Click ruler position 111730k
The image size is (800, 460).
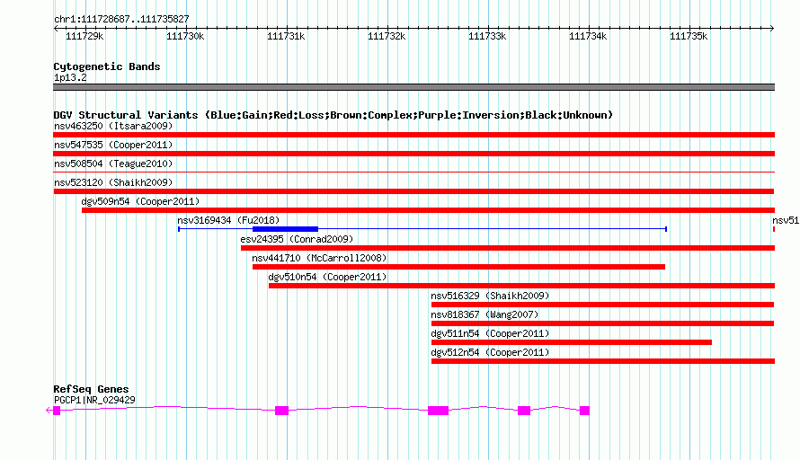coord(185,36)
